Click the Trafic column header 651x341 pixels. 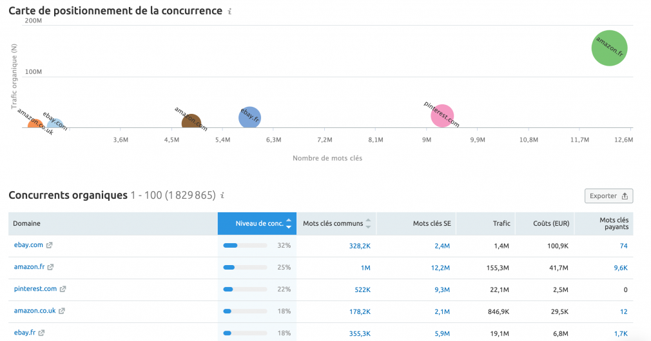tap(486, 224)
